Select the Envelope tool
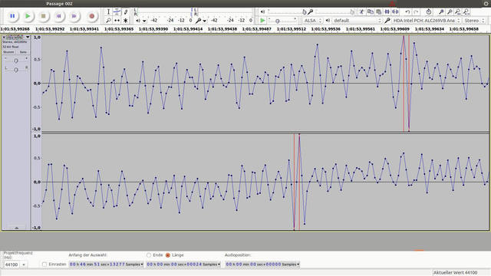 tap(117, 12)
